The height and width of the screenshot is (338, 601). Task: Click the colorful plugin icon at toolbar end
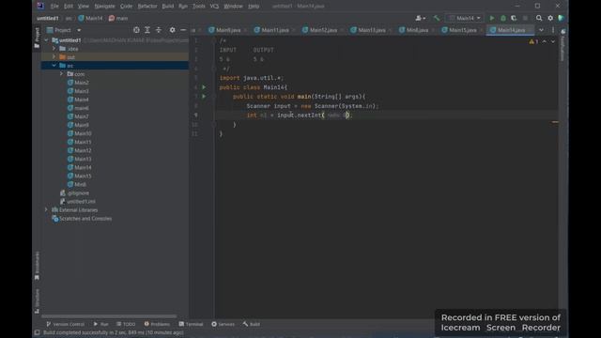[562, 18]
